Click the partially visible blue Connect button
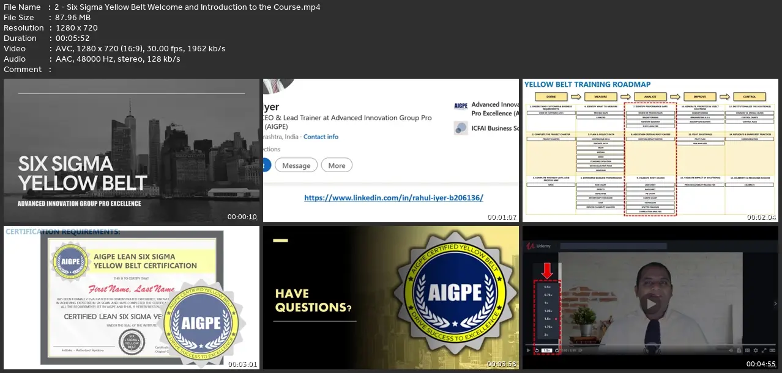Screen dimensions: 782x373 pyautogui.click(x=267, y=165)
